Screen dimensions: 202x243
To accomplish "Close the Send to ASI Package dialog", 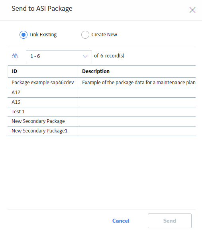I will (x=192, y=10).
